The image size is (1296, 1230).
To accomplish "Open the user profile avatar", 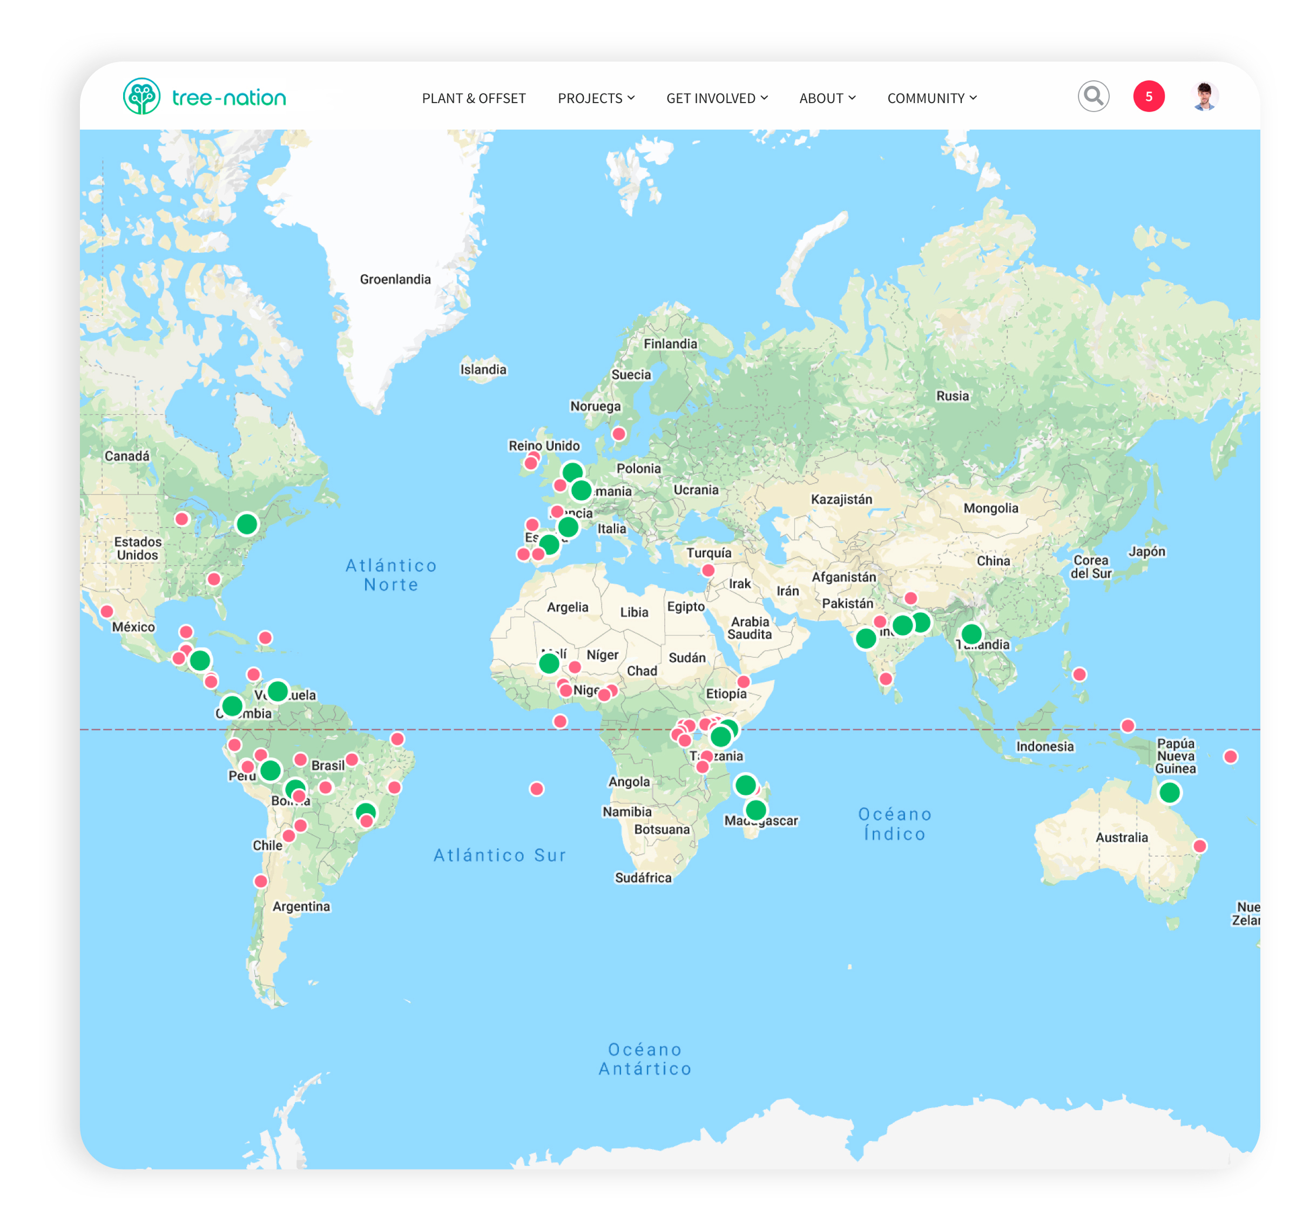I will coord(1204,96).
